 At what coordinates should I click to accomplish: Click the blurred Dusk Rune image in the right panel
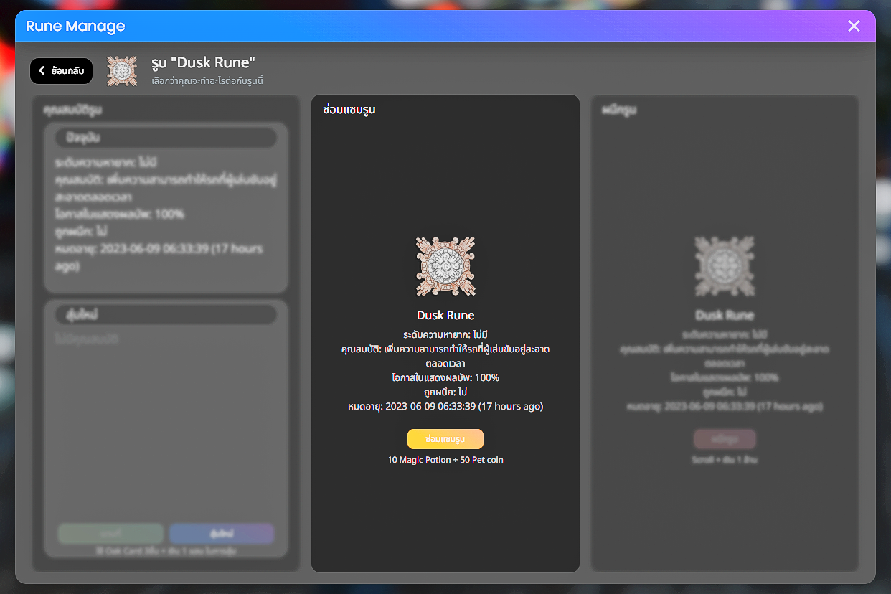tap(725, 267)
